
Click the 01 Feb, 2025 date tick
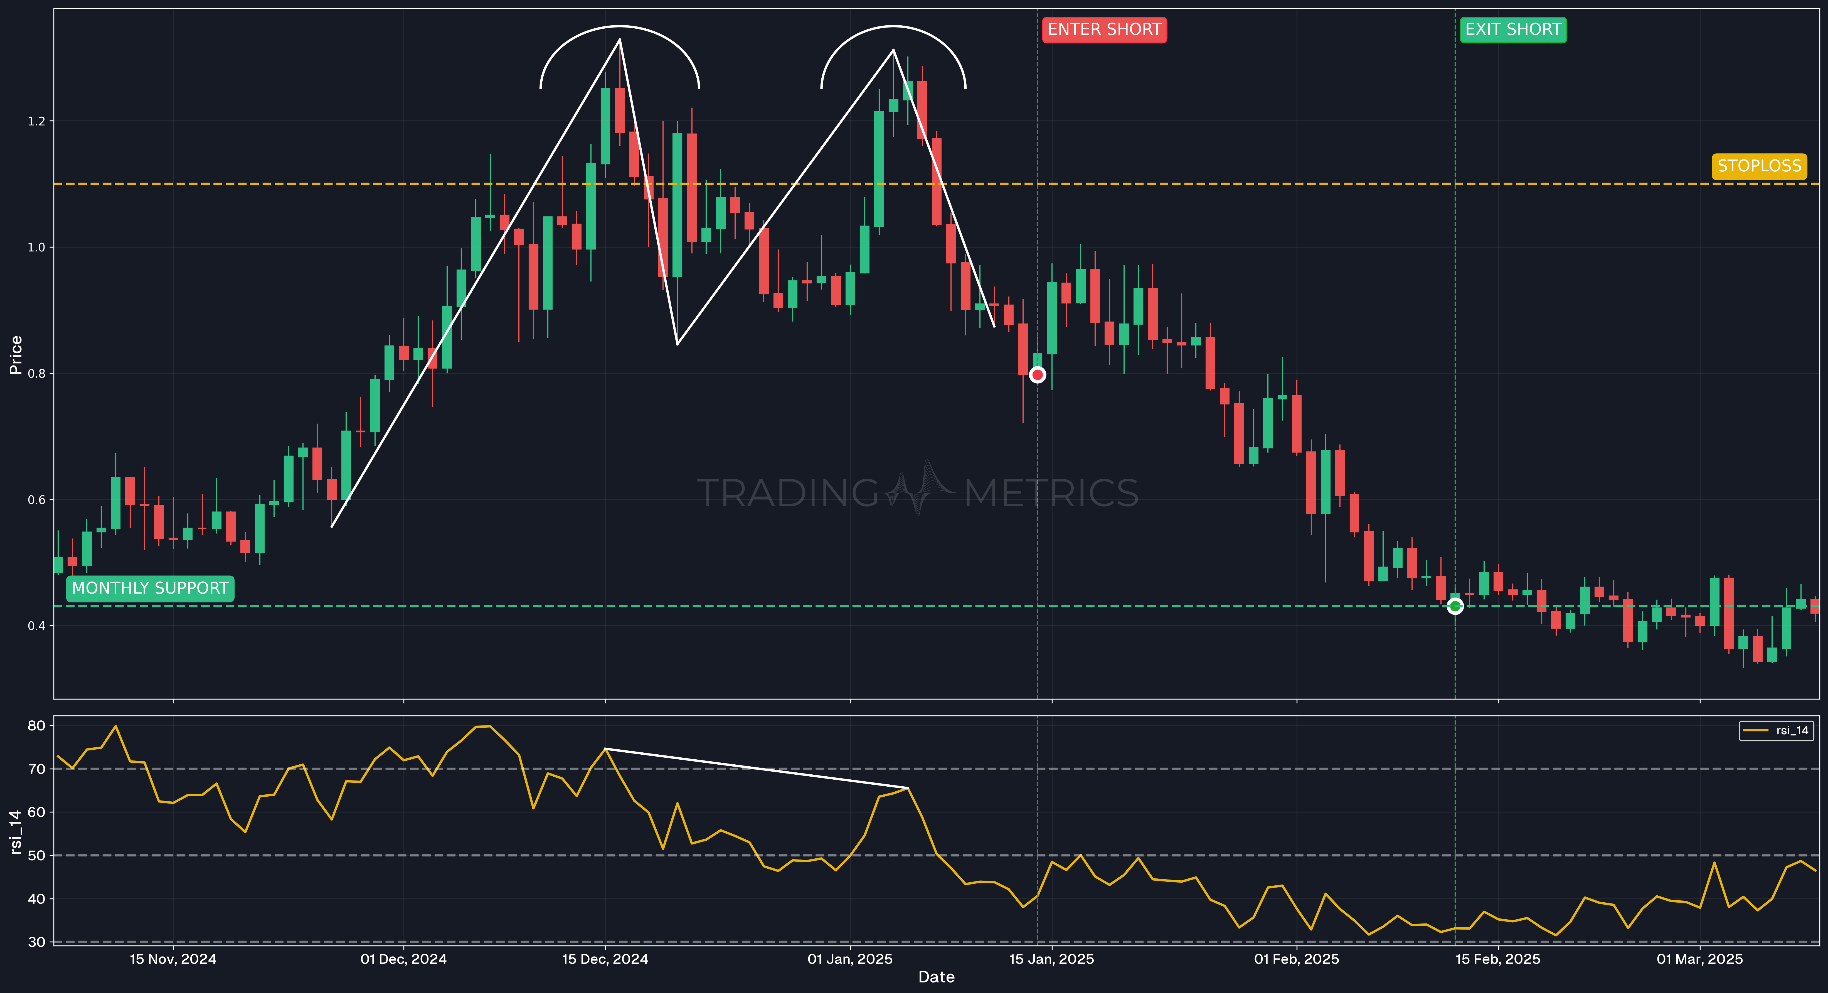point(1297,960)
